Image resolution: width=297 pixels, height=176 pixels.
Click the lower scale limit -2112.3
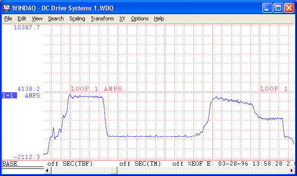(27, 157)
